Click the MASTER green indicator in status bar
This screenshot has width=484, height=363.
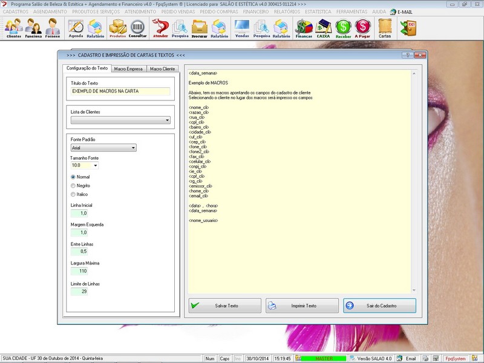(324, 359)
